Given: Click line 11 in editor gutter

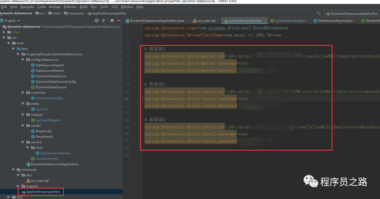Looking at the screenshot, I should pyautogui.click(x=127, y=98).
